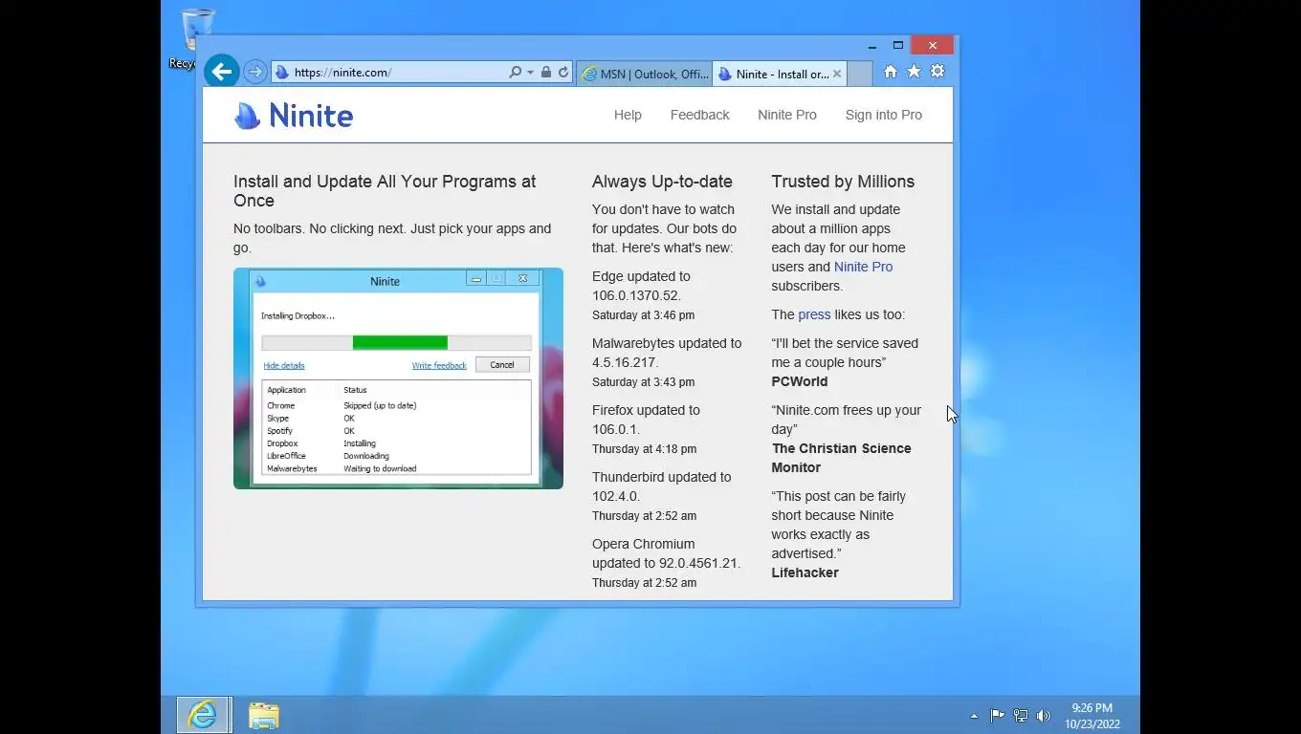This screenshot has height=734, width=1301.
Task: Open browser Tools gear icon
Action: [x=937, y=72]
